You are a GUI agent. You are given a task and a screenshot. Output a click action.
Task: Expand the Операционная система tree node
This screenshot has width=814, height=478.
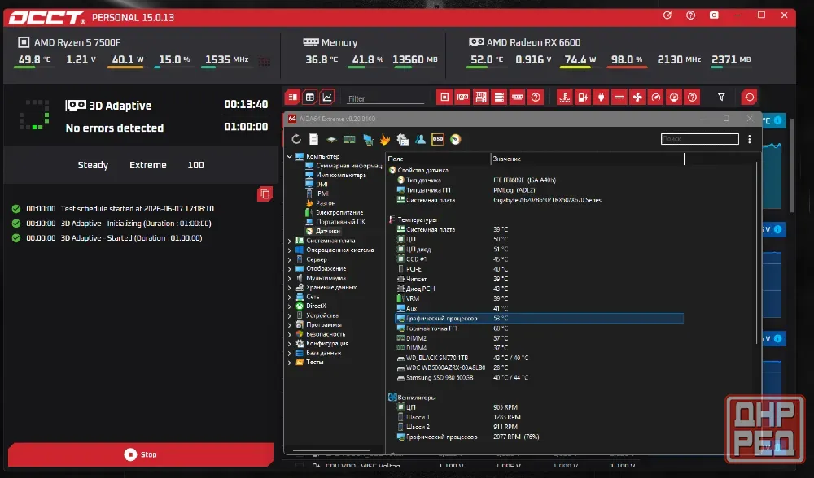point(290,250)
